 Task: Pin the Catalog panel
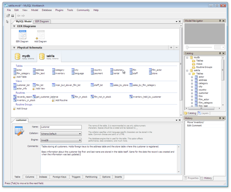click(220, 53)
